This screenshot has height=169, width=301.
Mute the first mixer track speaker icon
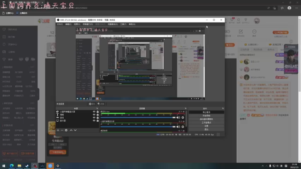click(x=178, y=118)
